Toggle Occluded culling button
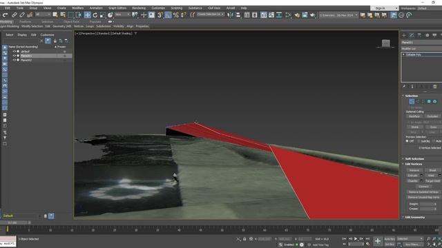Screen dimensions: 442x248 tap(432, 116)
